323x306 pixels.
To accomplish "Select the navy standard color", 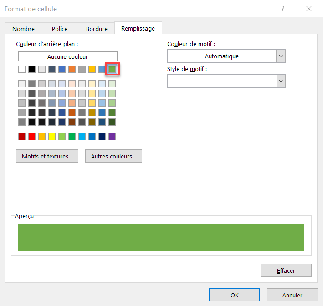I will tap(102, 137).
